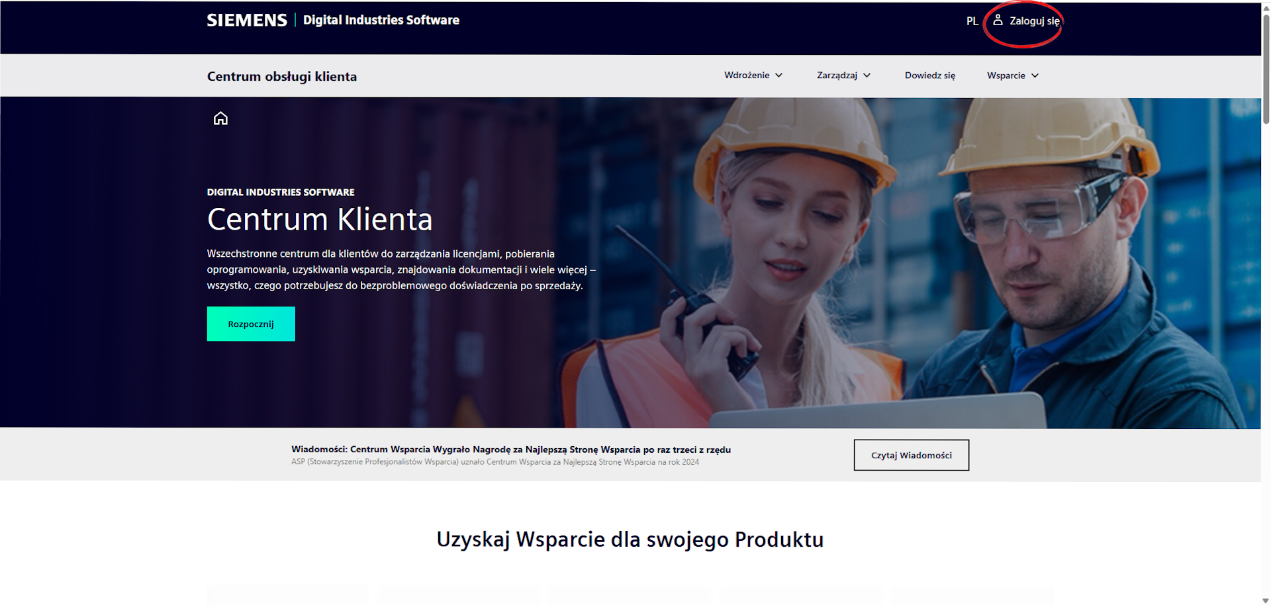Click the scrollbar down arrow
The width and height of the screenshot is (1271, 605).
pos(1266,600)
